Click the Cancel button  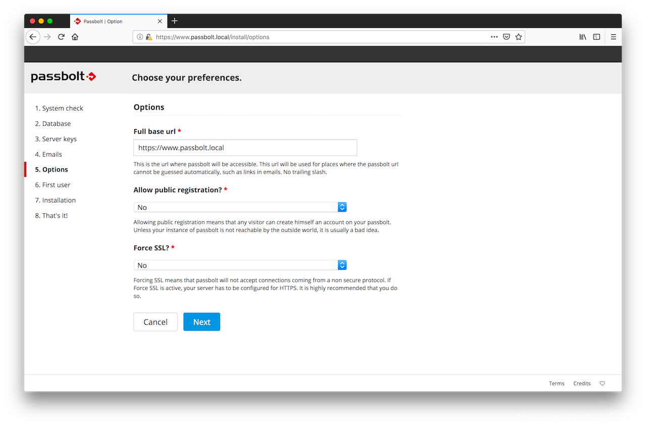(155, 322)
